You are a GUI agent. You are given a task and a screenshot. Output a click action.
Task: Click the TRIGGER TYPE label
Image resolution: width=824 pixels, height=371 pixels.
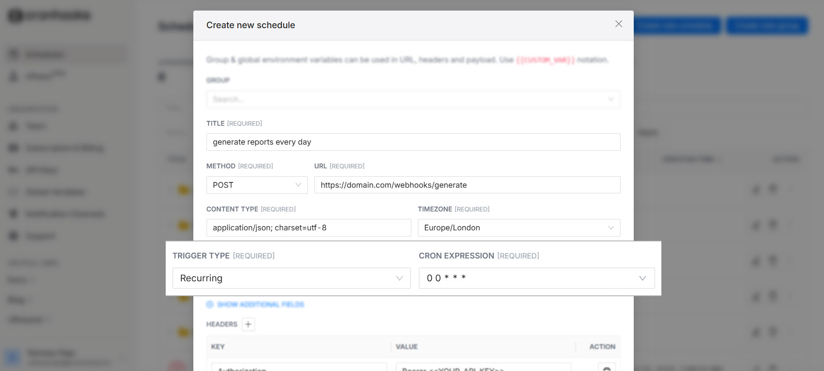tap(201, 256)
